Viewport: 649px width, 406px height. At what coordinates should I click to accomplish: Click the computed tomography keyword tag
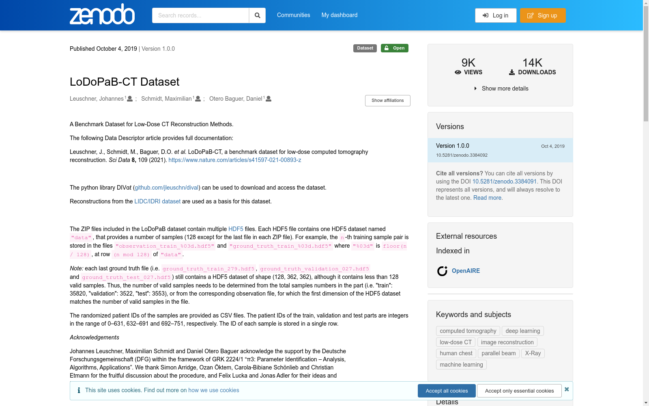pyautogui.click(x=468, y=331)
